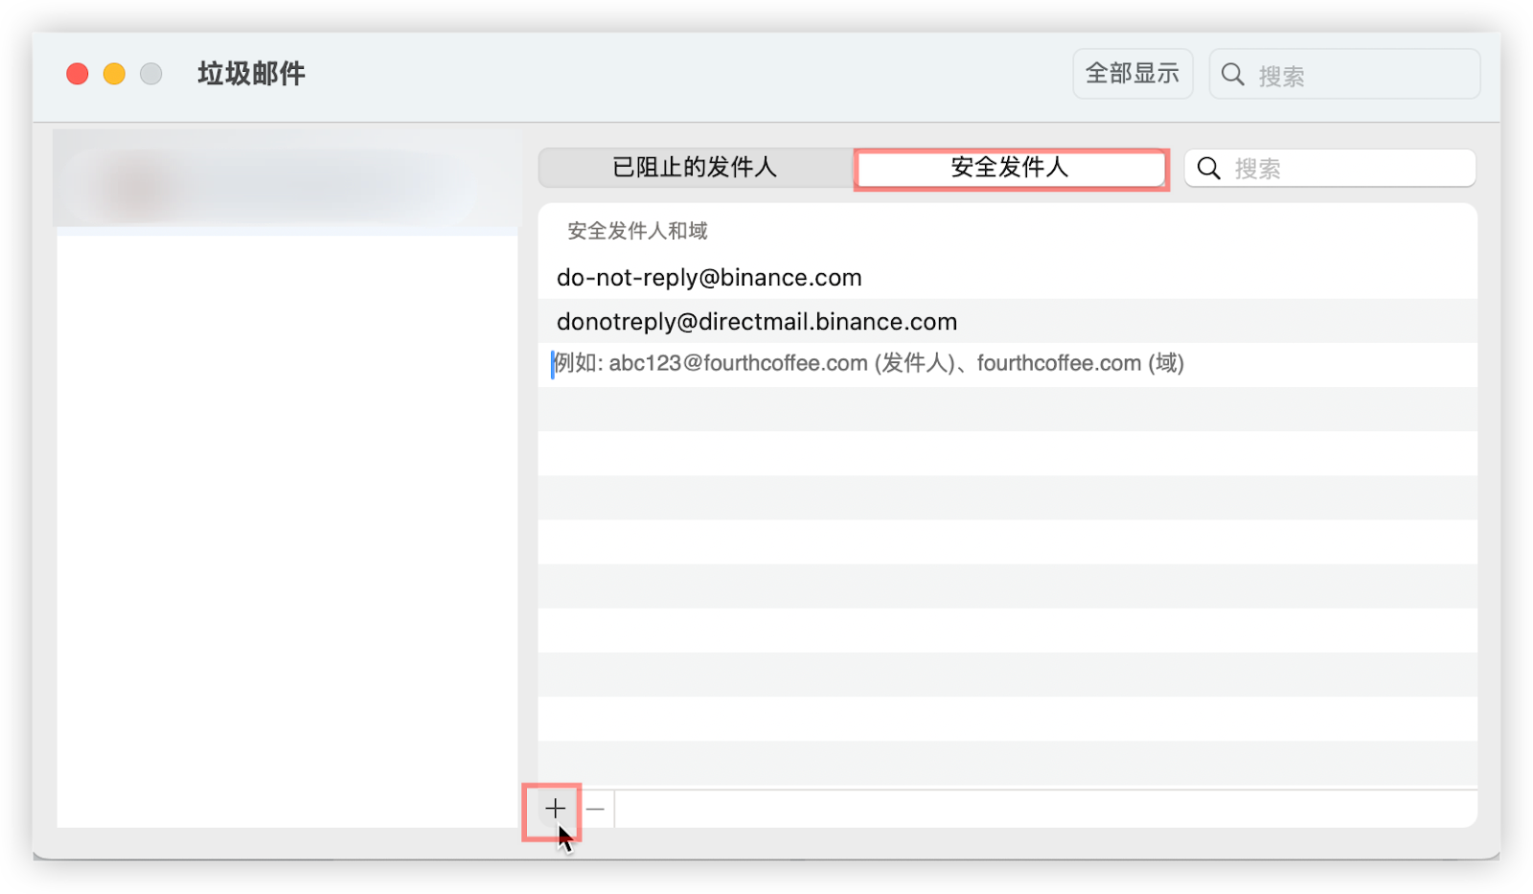Select the 安全发件人 tab

coord(1010,168)
